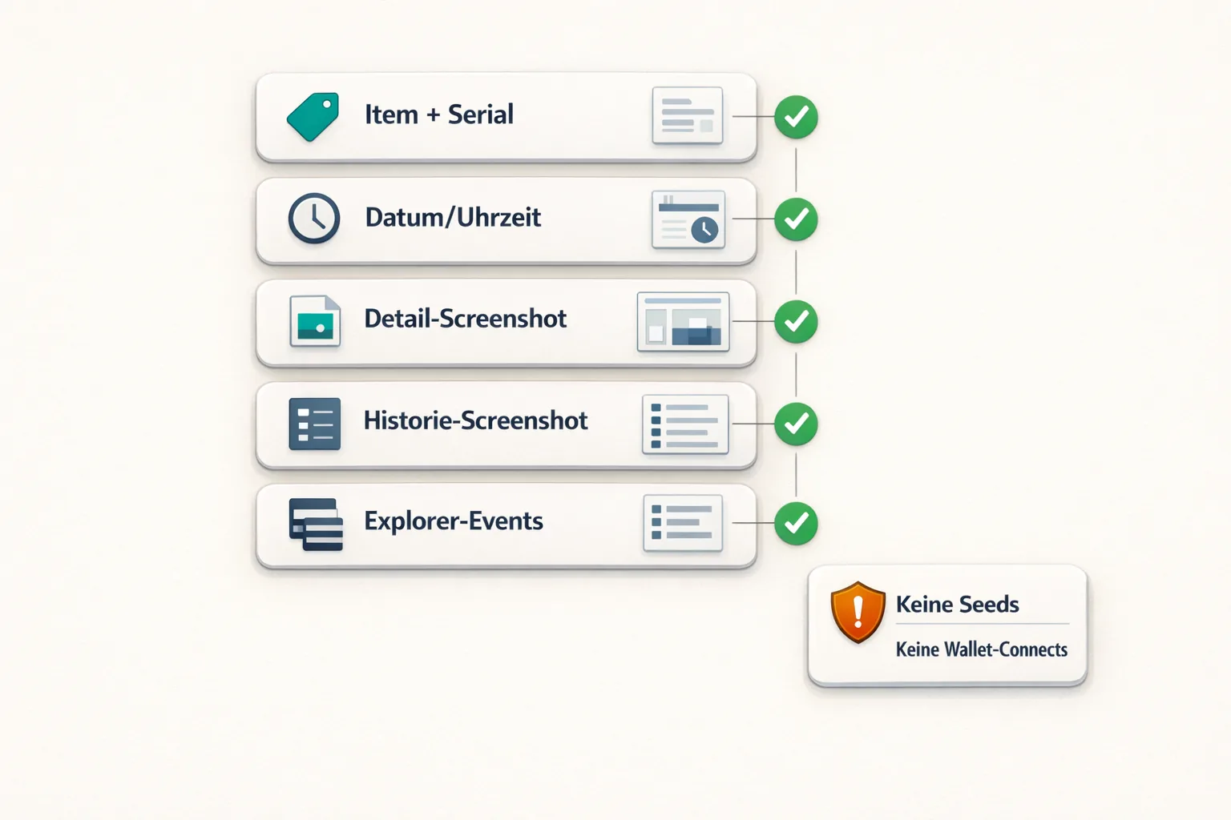
Task: Toggle the checkmark next to Item + Serial
Action: tap(795, 117)
